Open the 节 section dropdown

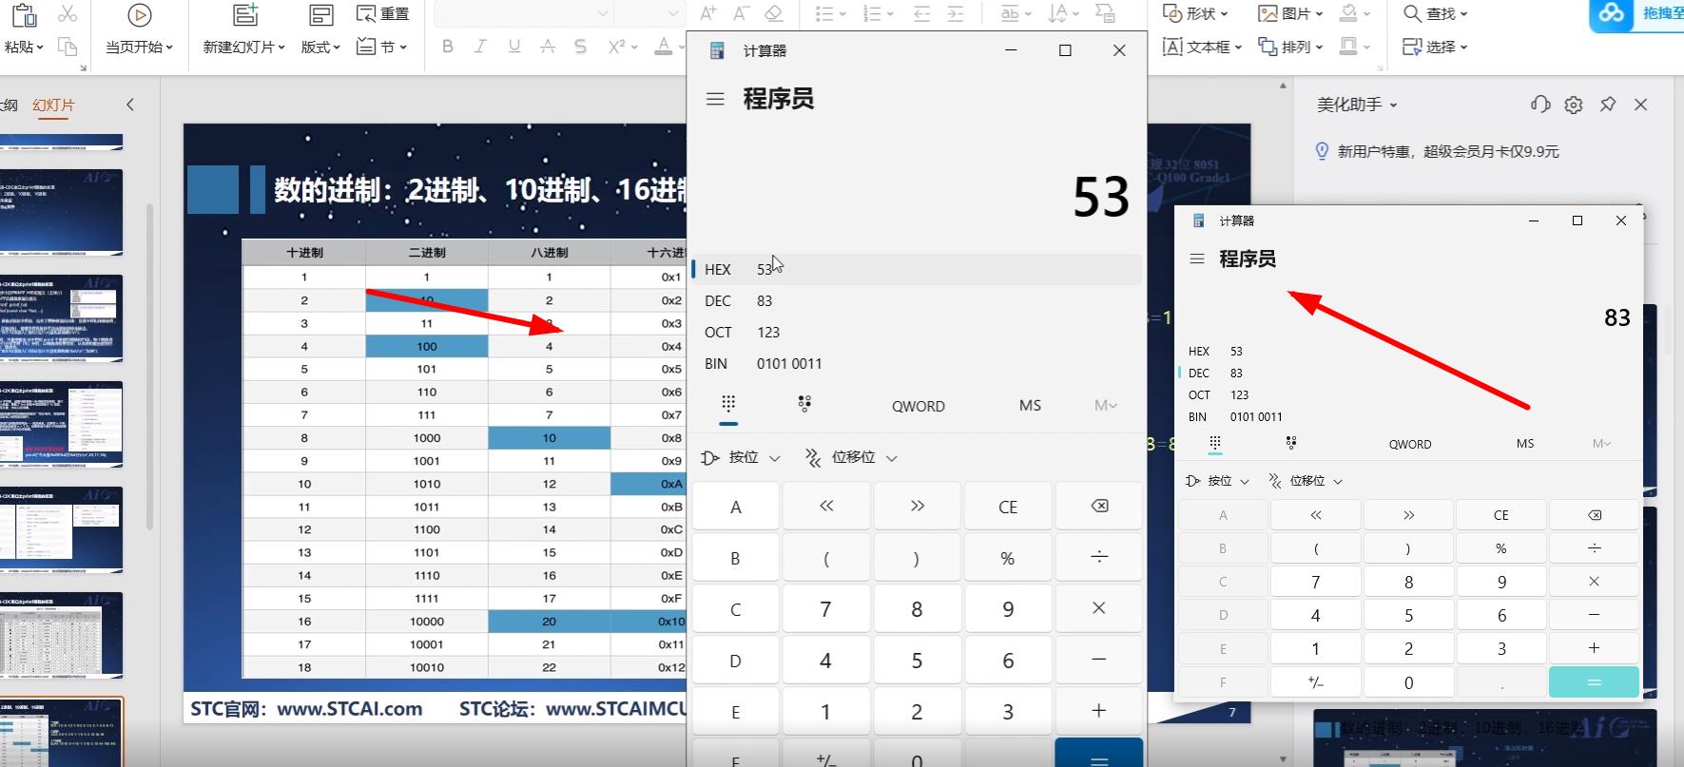pyautogui.click(x=382, y=47)
